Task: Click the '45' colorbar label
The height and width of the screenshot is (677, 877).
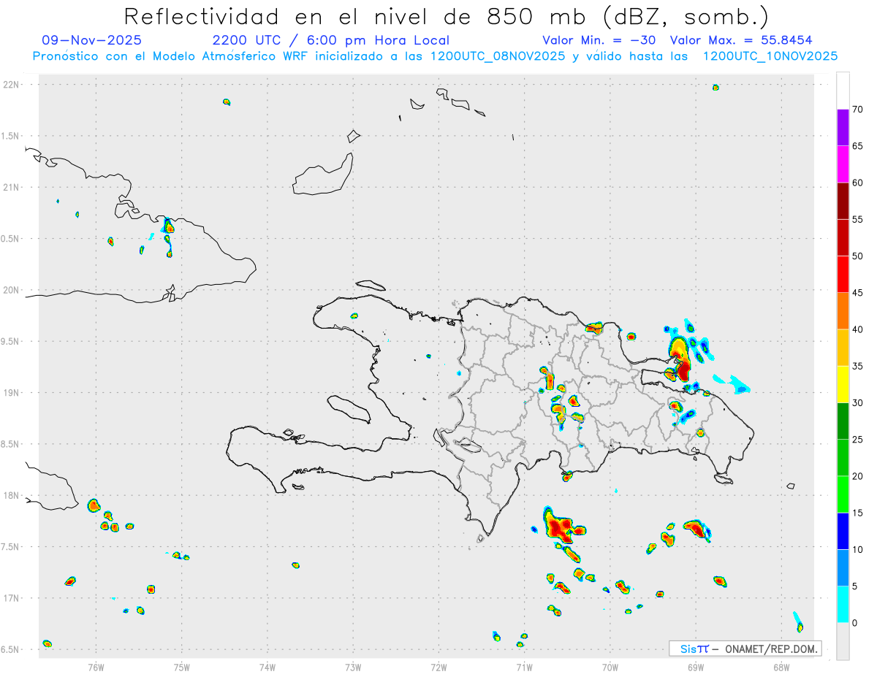Action: [x=858, y=293]
